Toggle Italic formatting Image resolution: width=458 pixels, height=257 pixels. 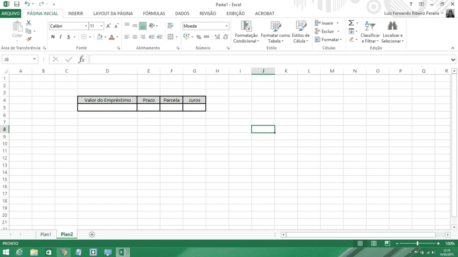click(x=61, y=37)
